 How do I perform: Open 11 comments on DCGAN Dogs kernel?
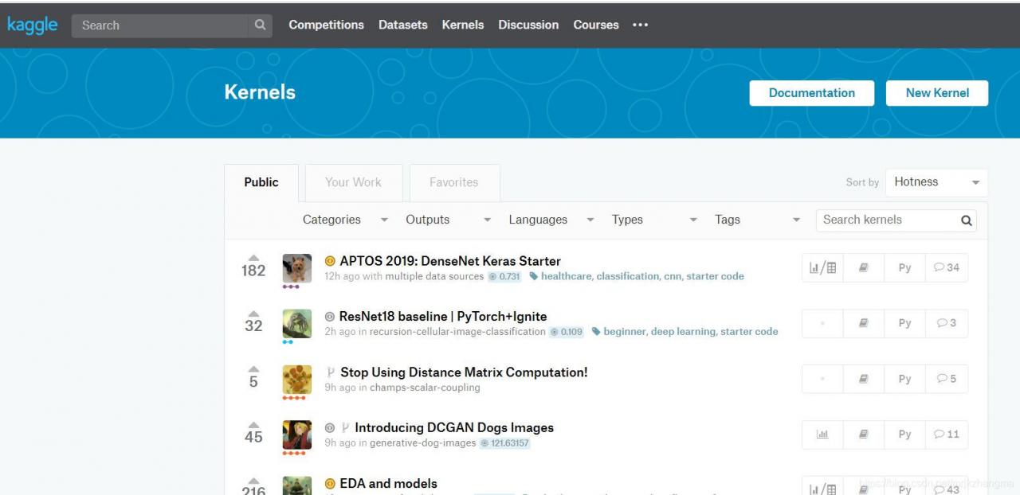947,435
